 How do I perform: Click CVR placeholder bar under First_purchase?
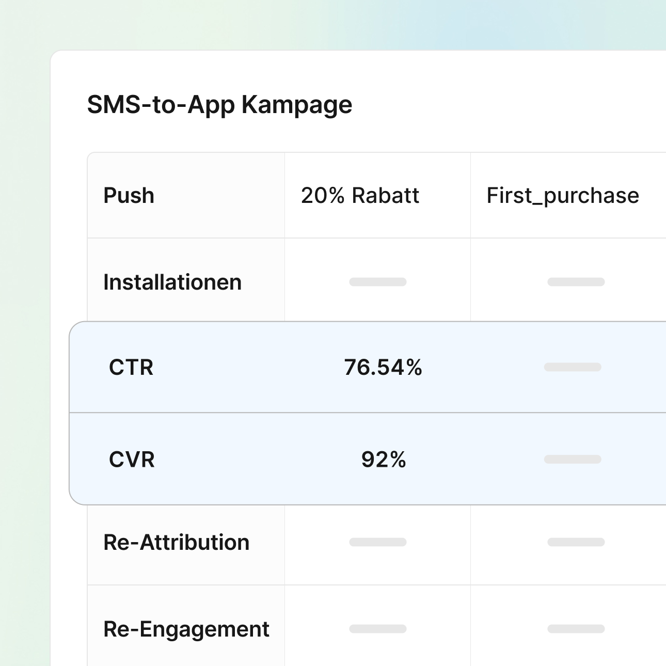point(573,459)
